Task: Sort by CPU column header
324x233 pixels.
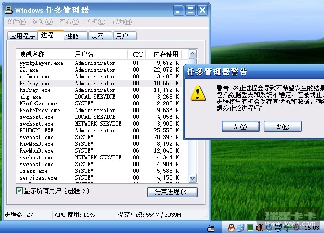Action: pyautogui.click(x=136, y=54)
